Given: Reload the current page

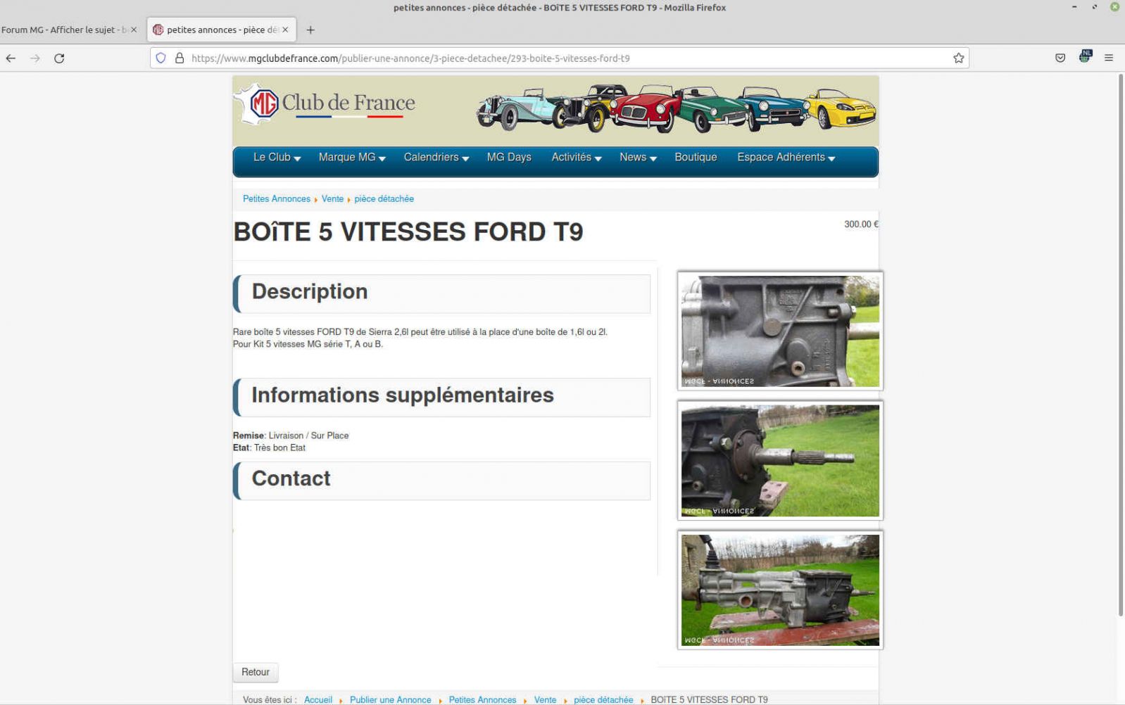Looking at the screenshot, I should click(x=59, y=58).
